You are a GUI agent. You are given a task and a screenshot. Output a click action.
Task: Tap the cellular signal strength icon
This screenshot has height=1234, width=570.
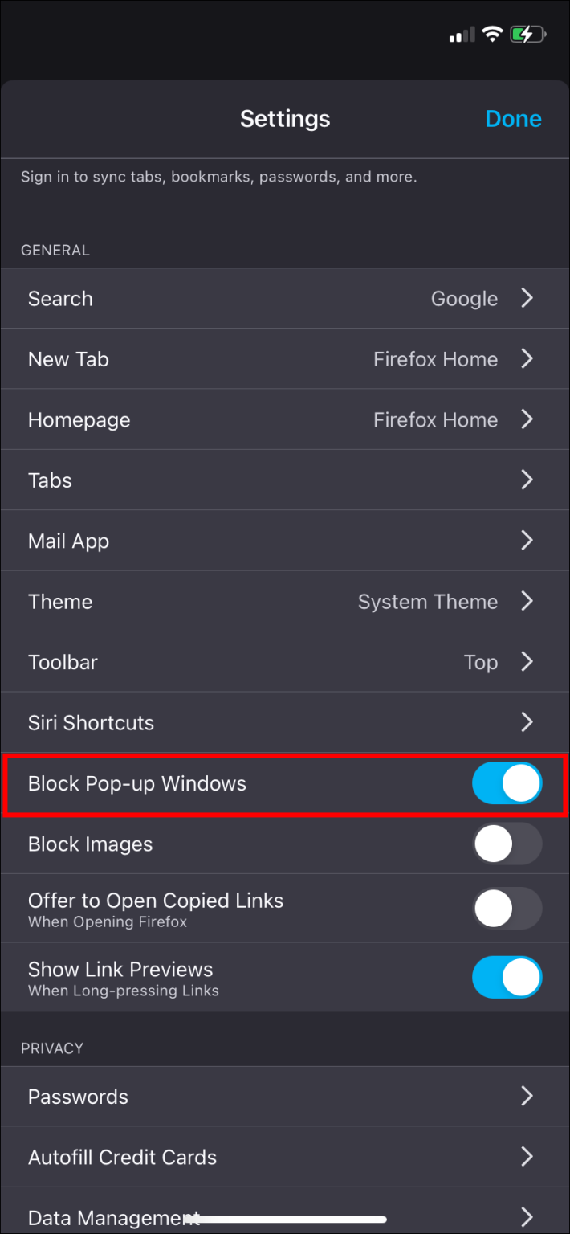(462, 35)
